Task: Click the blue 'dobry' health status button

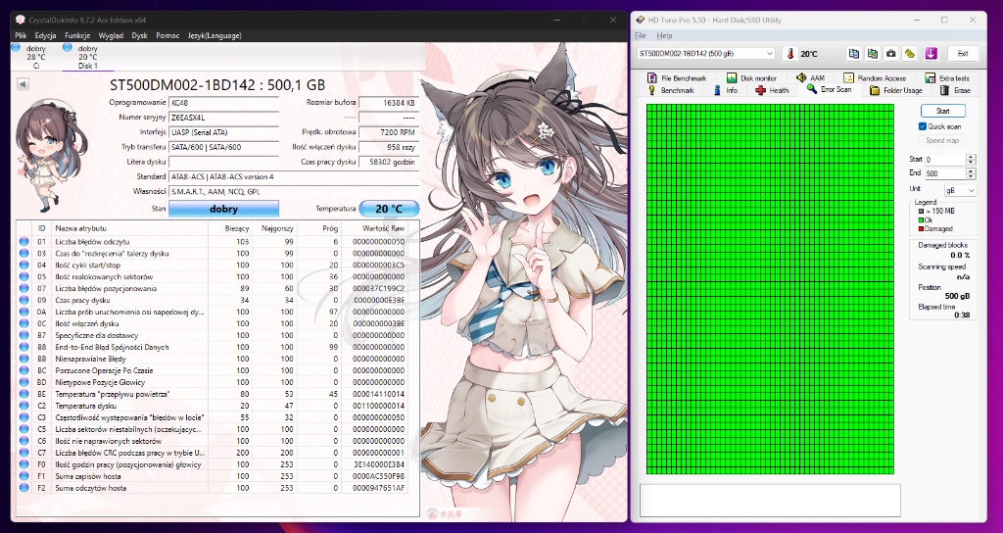Action: [223, 209]
